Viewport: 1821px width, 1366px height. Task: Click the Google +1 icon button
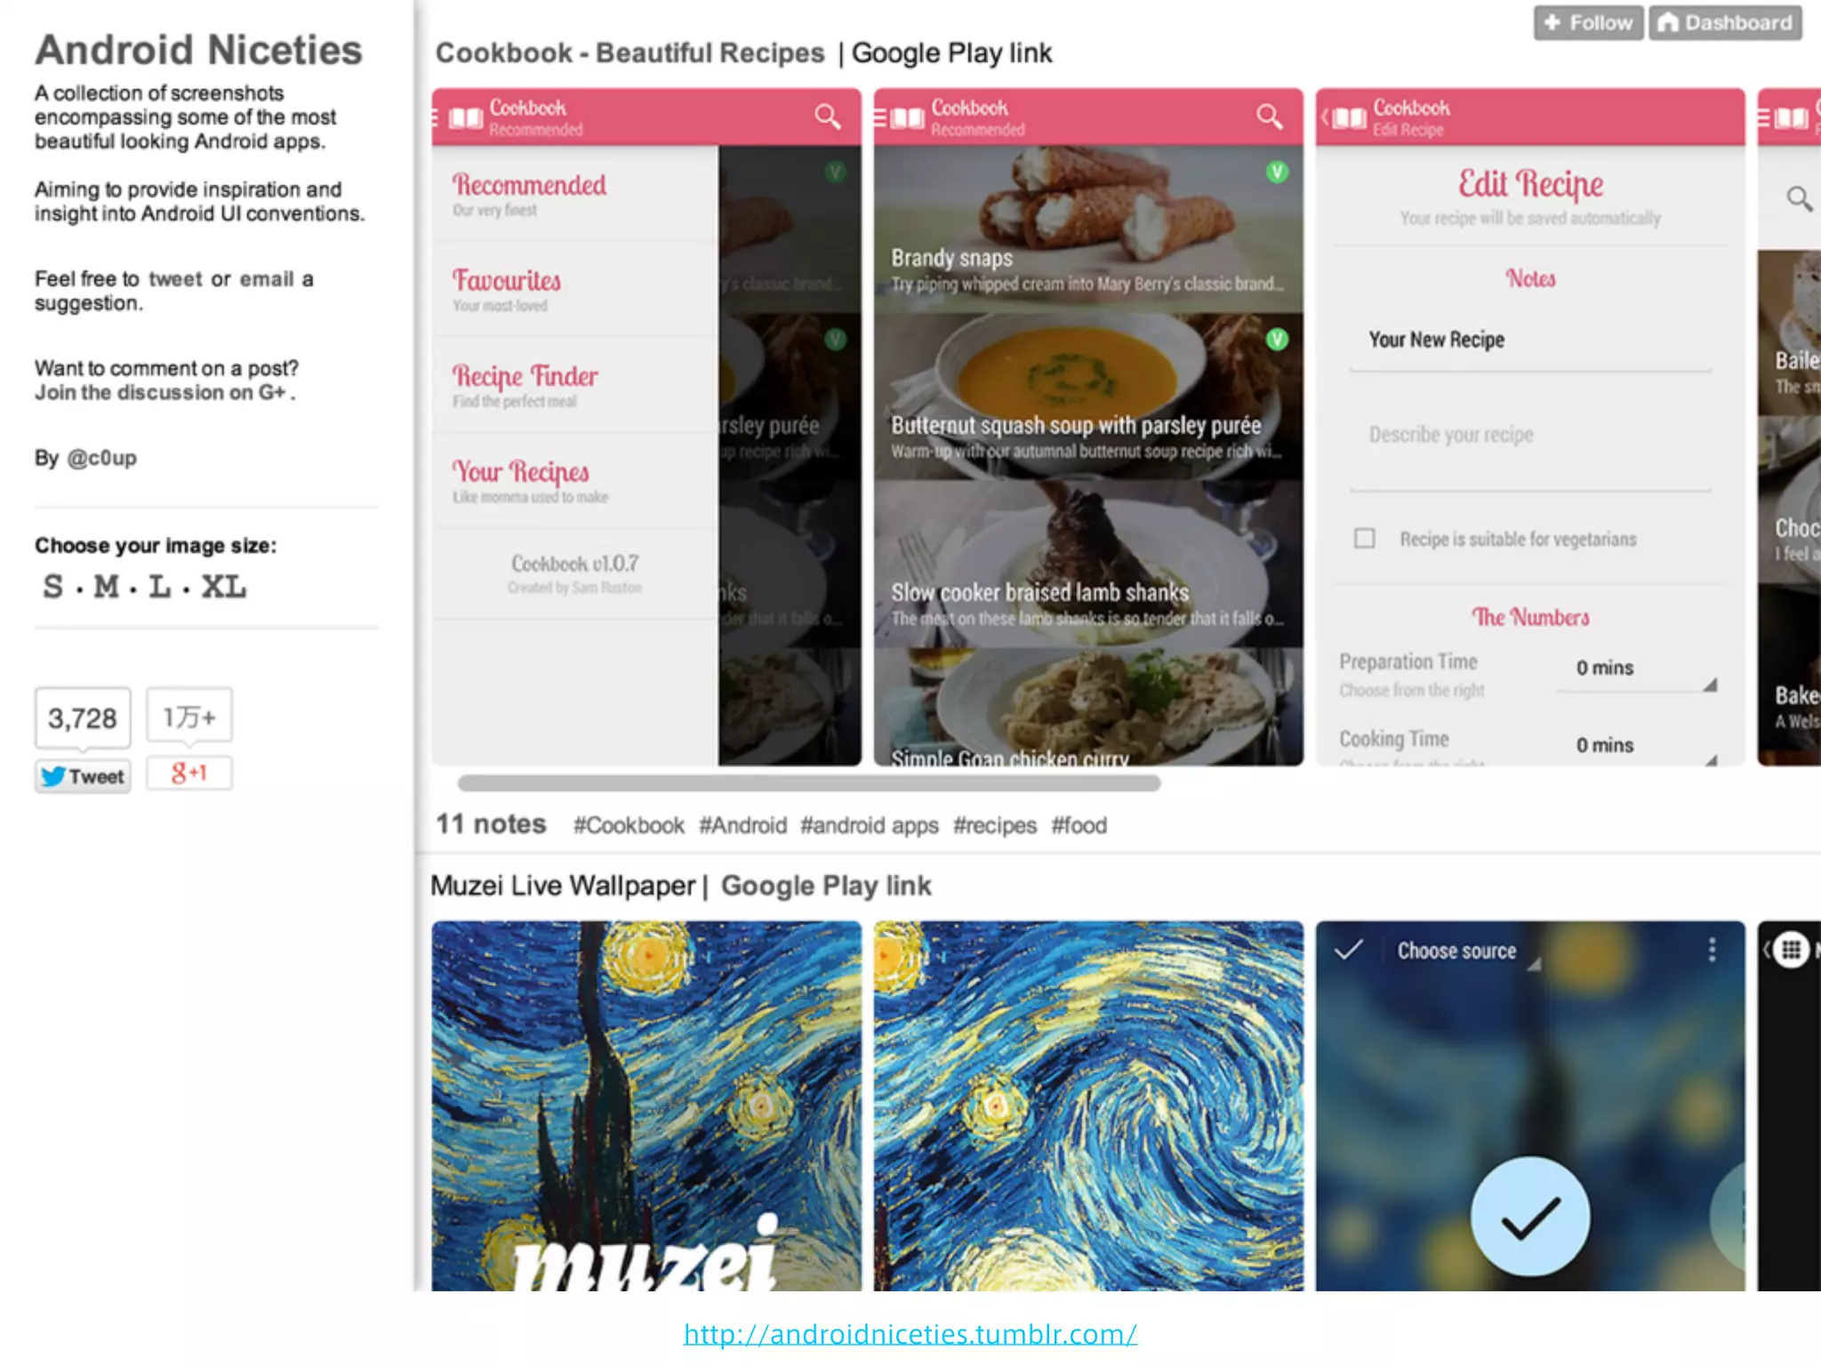pyautogui.click(x=189, y=773)
